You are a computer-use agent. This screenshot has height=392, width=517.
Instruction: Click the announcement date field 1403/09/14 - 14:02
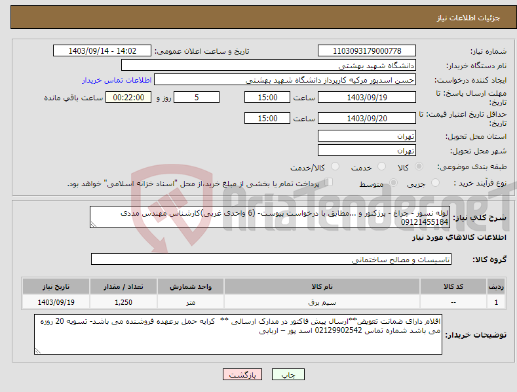coord(102,51)
